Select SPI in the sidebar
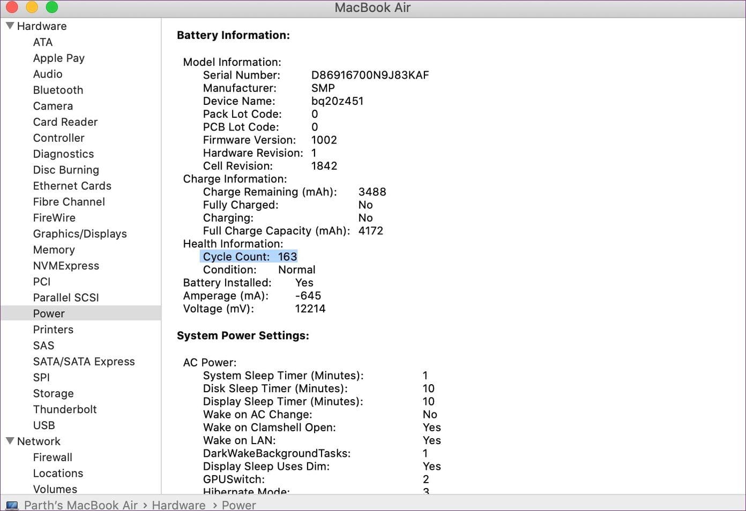Image resolution: width=746 pixels, height=511 pixels. [41, 377]
